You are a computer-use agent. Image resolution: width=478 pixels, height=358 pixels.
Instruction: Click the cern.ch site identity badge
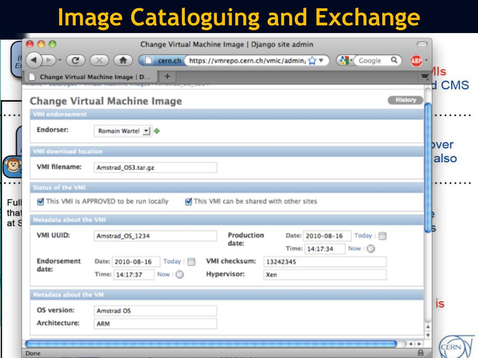(x=163, y=61)
